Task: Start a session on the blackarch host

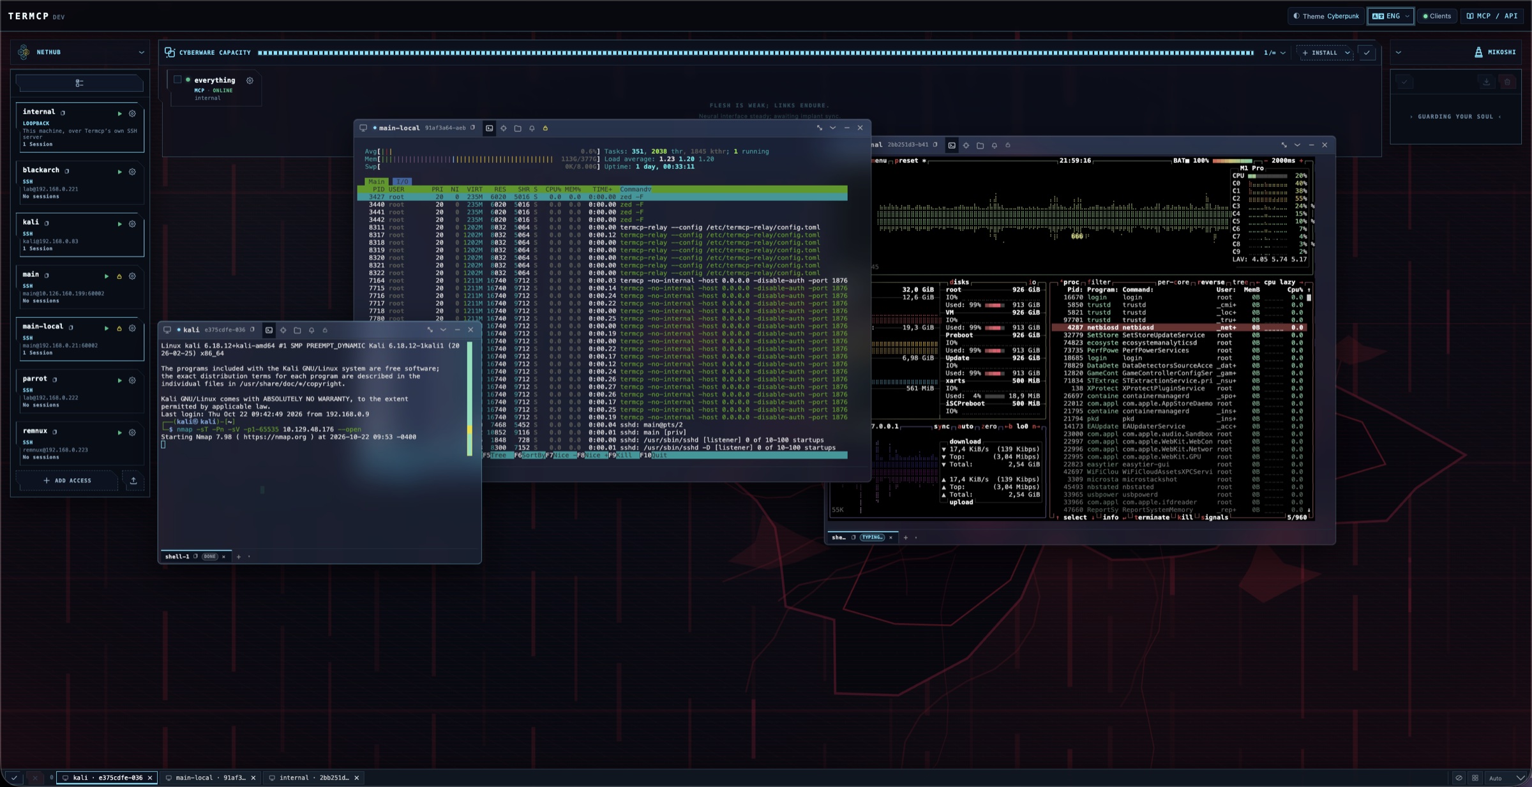Action: pos(119,172)
